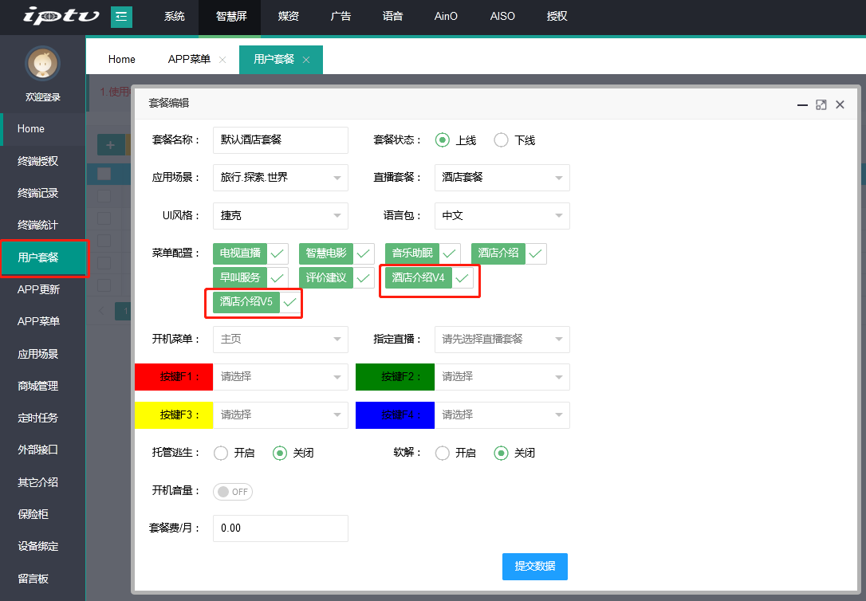Open the 语言包 dropdown showing 中文
This screenshot has width=866, height=601.
(502, 216)
